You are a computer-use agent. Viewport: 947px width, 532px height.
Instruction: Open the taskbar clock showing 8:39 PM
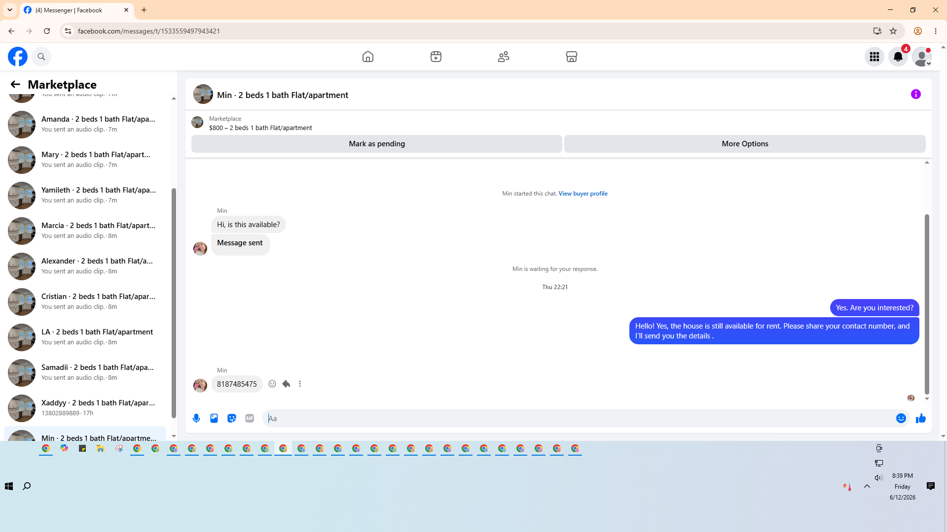[x=903, y=486]
